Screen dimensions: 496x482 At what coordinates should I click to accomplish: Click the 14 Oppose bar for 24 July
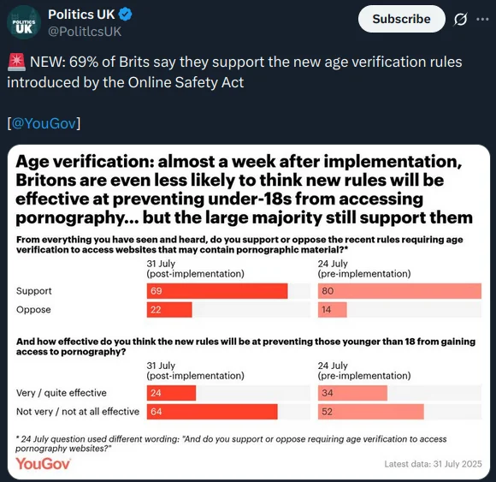click(333, 310)
